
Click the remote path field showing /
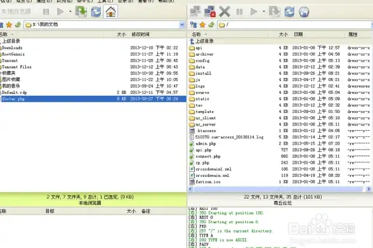[294, 25]
